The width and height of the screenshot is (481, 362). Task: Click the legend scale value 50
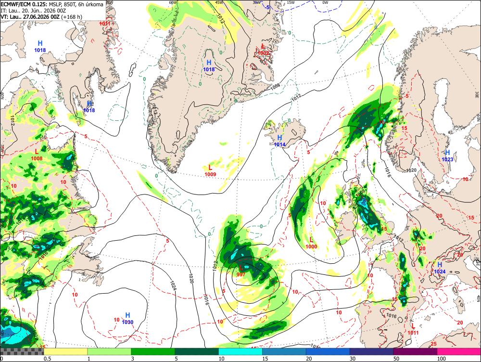[396, 359]
